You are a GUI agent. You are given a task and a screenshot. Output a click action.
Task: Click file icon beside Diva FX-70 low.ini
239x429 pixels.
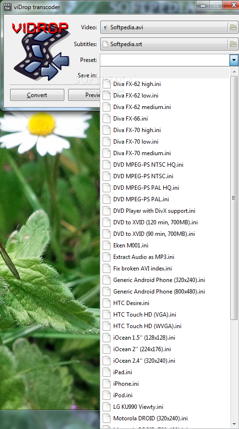click(107, 141)
